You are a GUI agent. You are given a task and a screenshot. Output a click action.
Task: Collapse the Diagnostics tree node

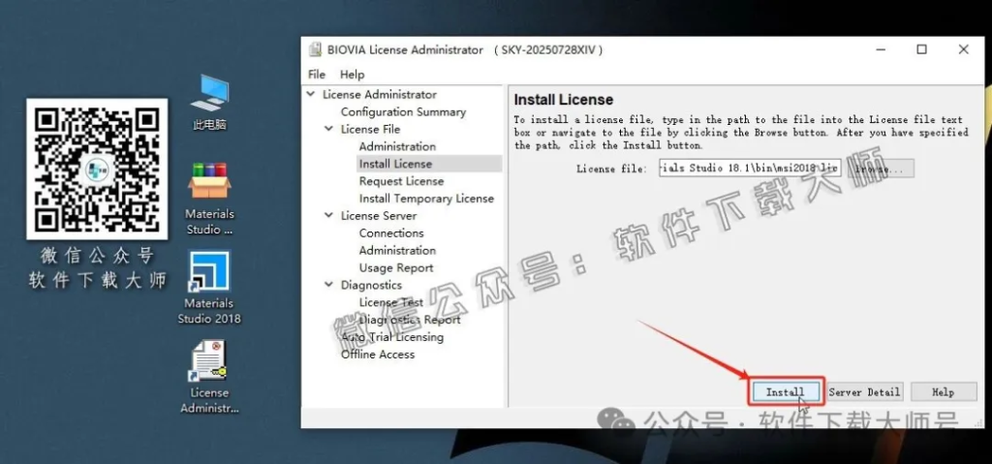(329, 285)
